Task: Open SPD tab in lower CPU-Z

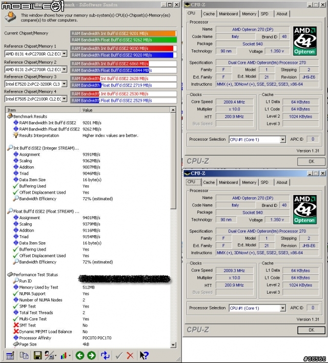Action: click(264, 182)
